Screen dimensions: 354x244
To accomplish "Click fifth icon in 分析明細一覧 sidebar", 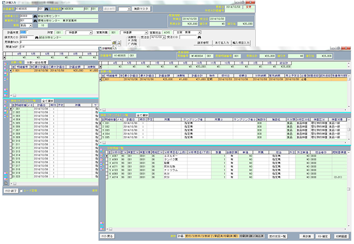I will coord(102,169).
